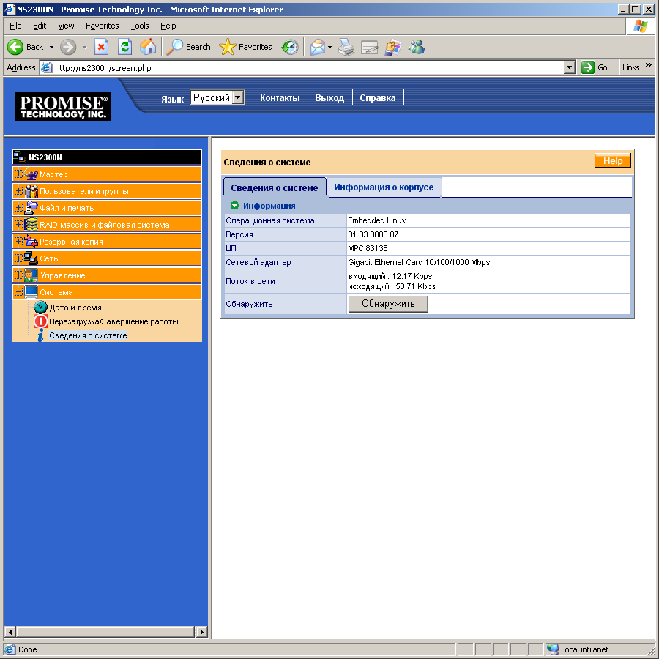Expand the Сеть node
The image size is (659, 659).
pos(18,258)
